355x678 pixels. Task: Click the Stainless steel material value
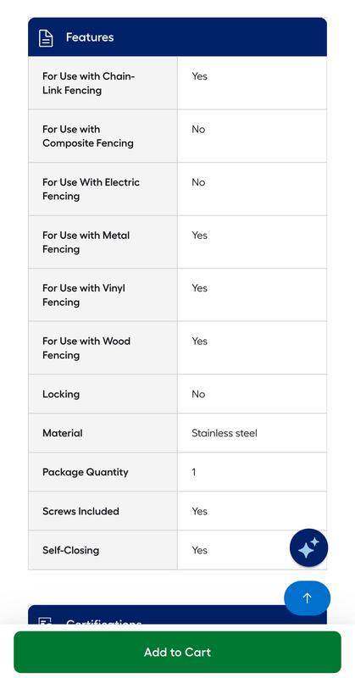225,433
